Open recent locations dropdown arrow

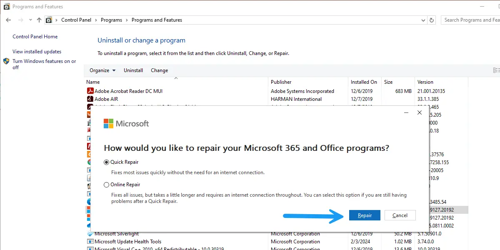pyautogui.click(x=30, y=20)
